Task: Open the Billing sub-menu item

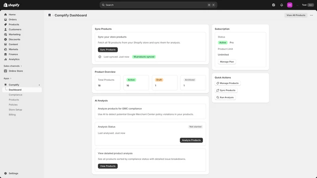Action: pos(12,115)
